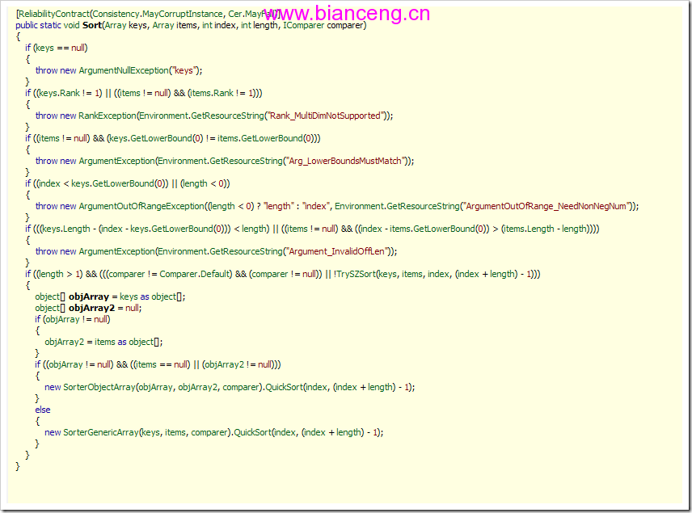Click the bold objArray2 variable declaration
Screen dimensions: 692x513
pyautogui.click(x=92, y=308)
